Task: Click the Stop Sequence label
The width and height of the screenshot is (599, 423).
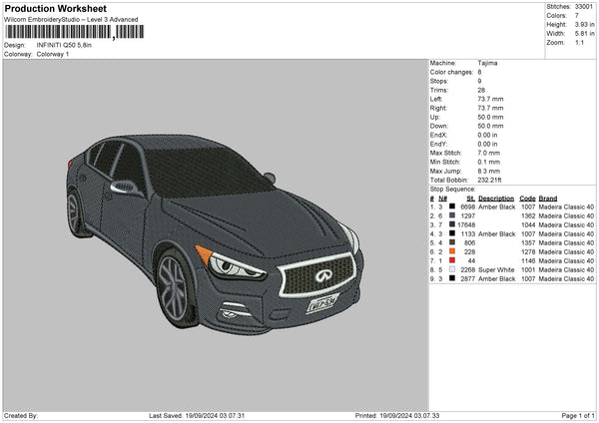Action: (452, 188)
